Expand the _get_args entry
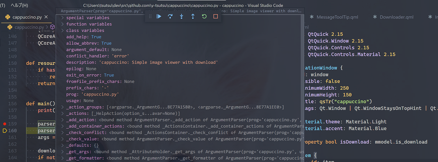The image size is (438, 162). point(63,152)
